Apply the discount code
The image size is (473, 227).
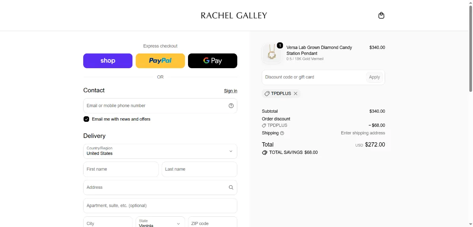[x=374, y=77]
